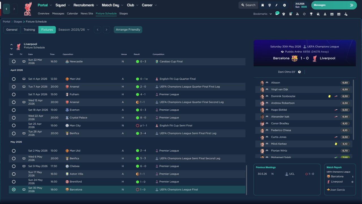This screenshot has height=204, width=362.
Task: Open the Messages sub-tab under Portal
Action: point(58,14)
